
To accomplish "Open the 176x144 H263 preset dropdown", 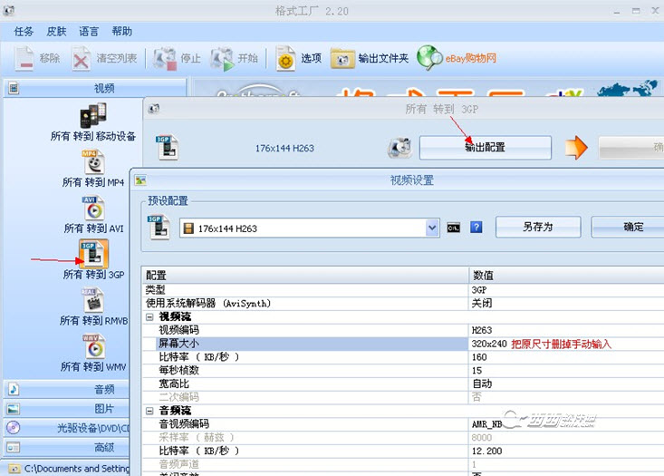I will 432,228.
